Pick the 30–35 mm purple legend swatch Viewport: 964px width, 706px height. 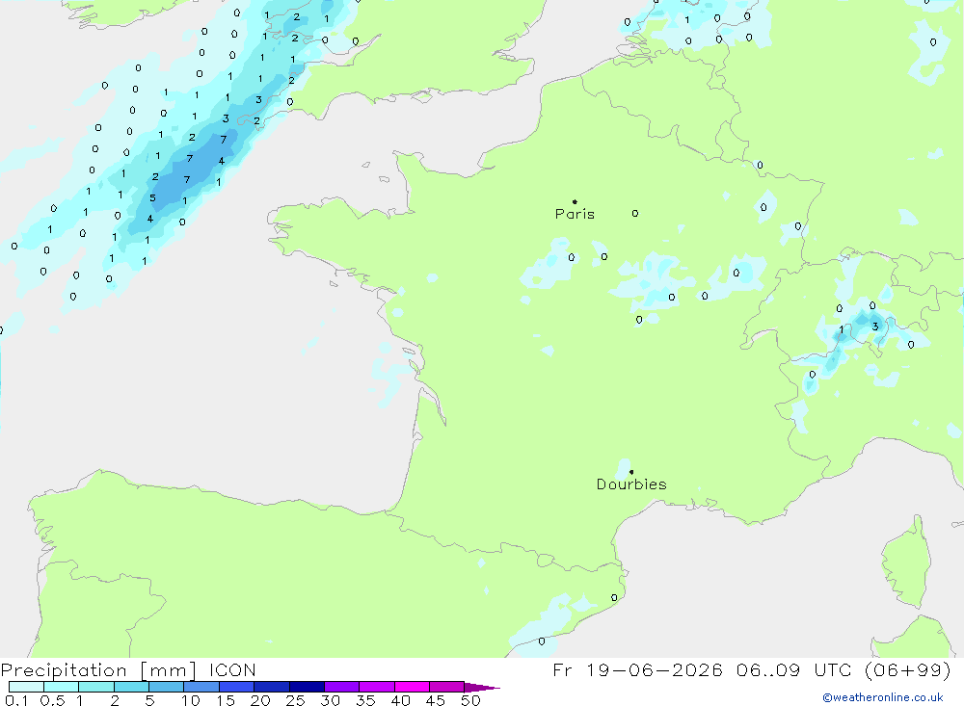pyautogui.click(x=342, y=687)
